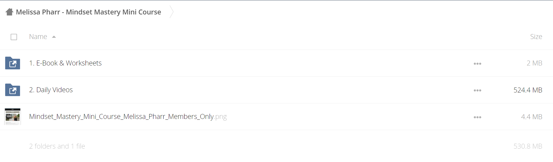Sort the list by the Size column

pyautogui.click(x=536, y=37)
